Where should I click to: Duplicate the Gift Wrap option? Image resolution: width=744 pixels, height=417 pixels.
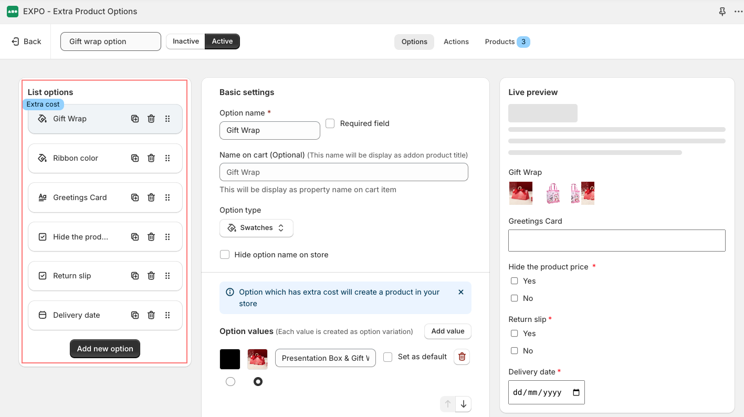pyautogui.click(x=135, y=119)
